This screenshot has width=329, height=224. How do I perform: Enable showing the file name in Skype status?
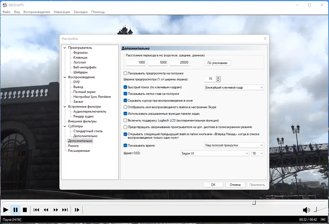coord(125,107)
